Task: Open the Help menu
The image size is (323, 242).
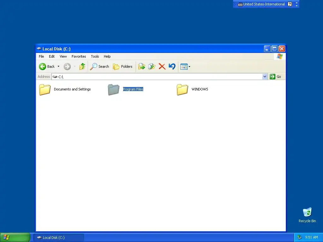Action: click(x=107, y=56)
